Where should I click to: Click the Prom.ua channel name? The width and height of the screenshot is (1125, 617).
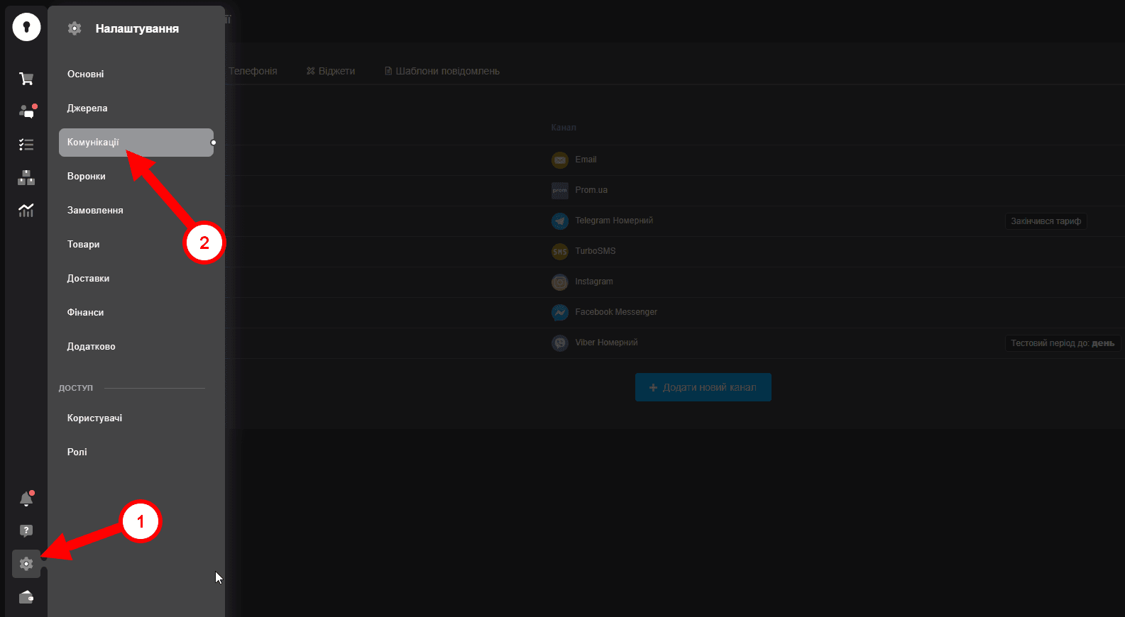(591, 190)
